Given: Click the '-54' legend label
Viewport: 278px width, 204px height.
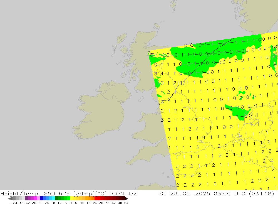Looking at the screenshot, I should [x=14, y=203].
